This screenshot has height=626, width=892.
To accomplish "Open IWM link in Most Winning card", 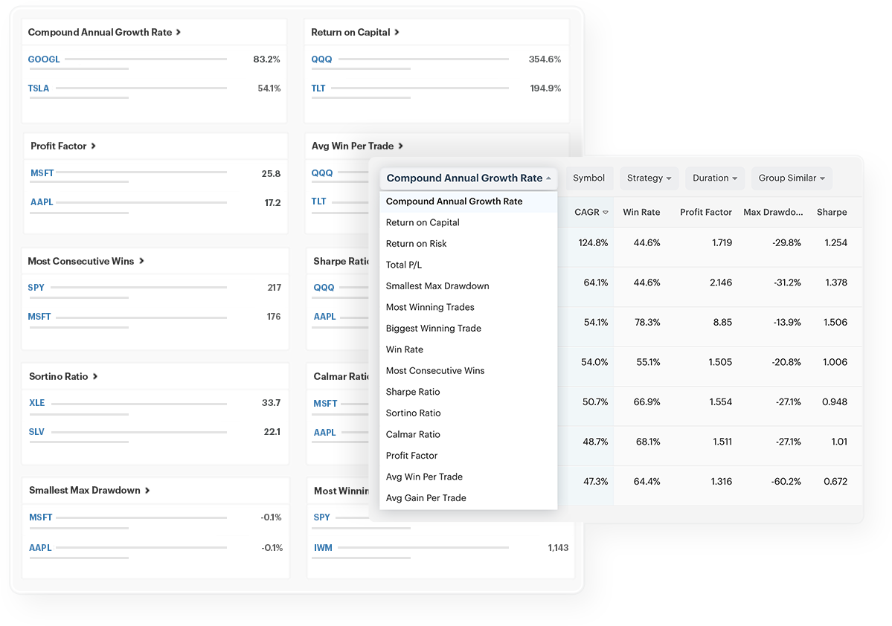I will coord(323,547).
